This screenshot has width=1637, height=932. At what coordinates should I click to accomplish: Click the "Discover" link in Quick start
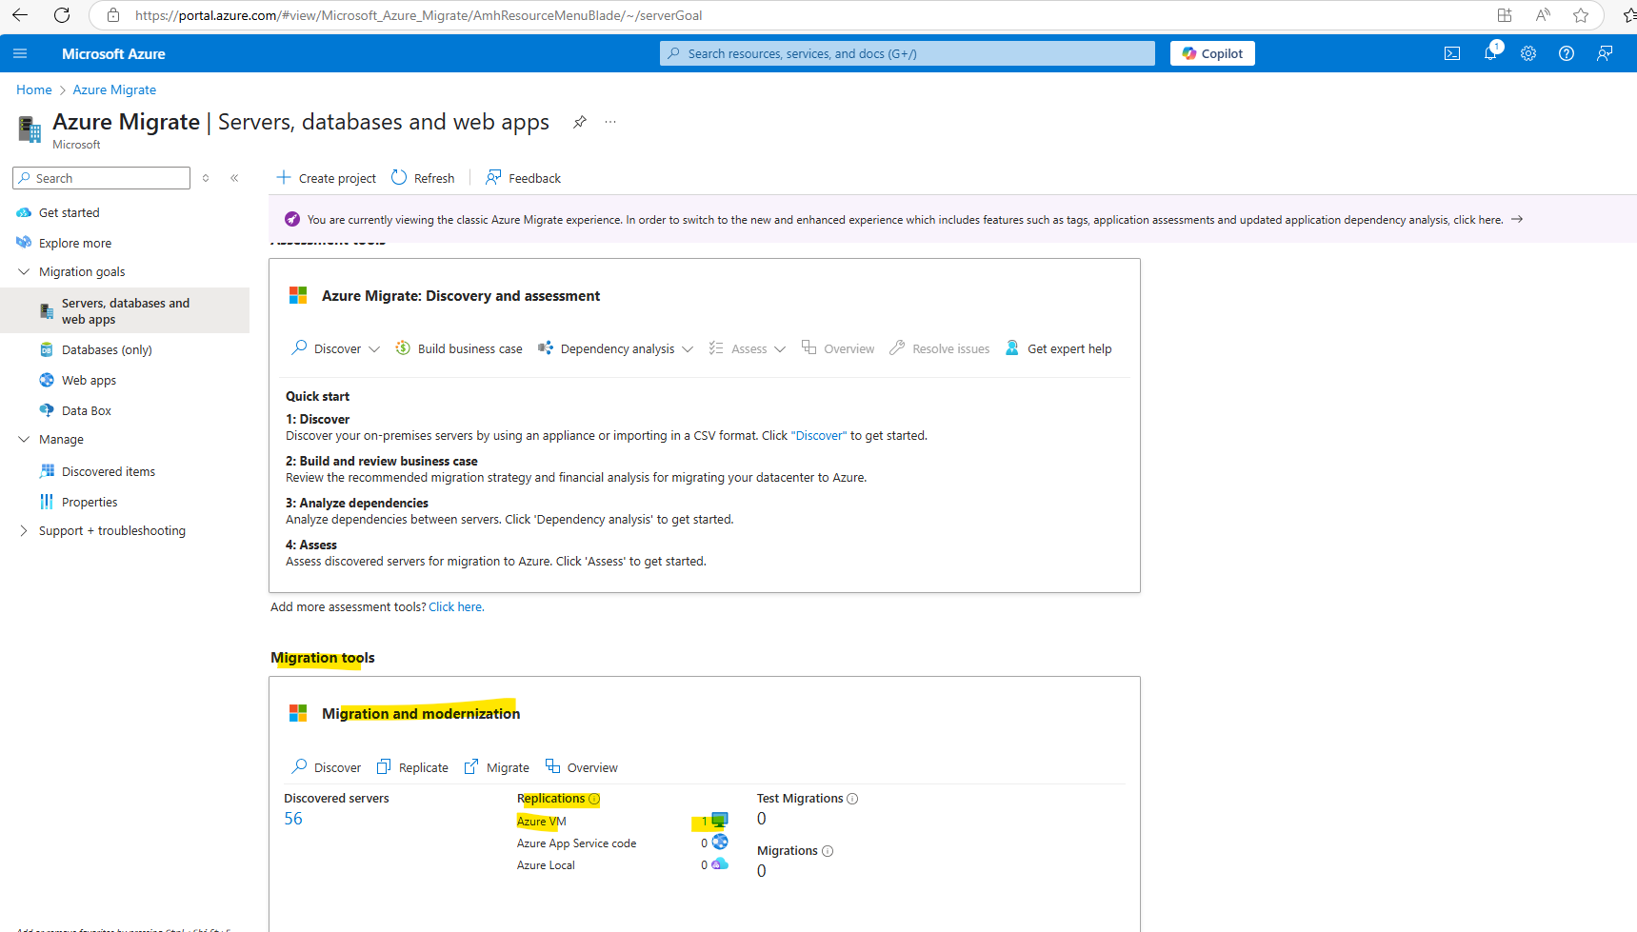(819, 436)
